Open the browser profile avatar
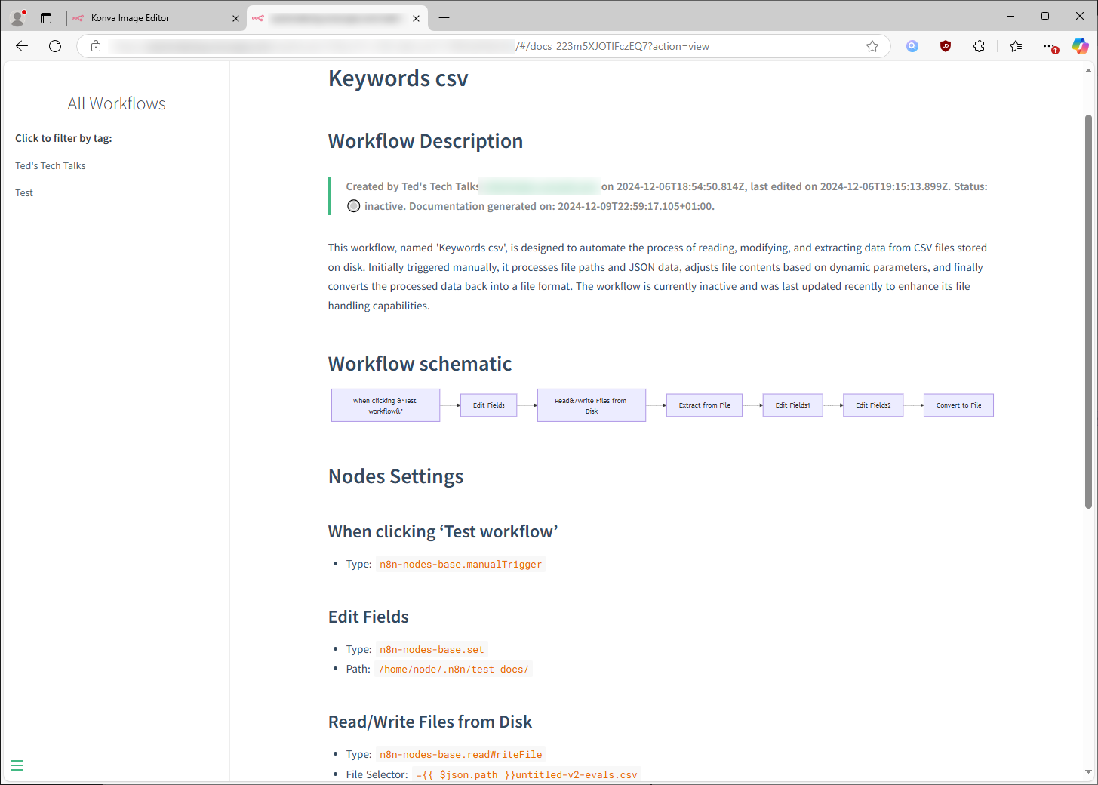This screenshot has width=1098, height=785. coord(18,17)
